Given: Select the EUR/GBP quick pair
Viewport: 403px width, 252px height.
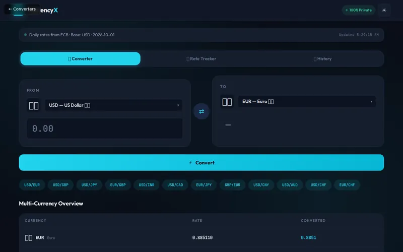Looking at the screenshot, I should tap(118, 185).
